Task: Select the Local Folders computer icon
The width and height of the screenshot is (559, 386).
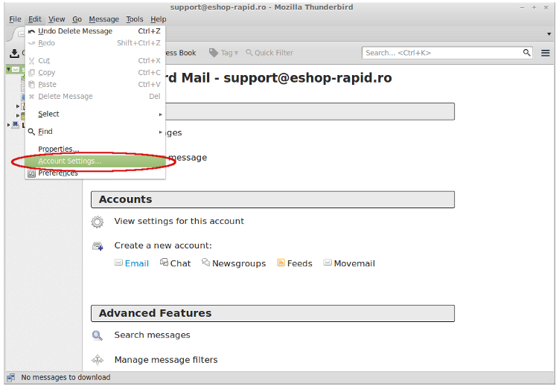Action: pos(16,125)
